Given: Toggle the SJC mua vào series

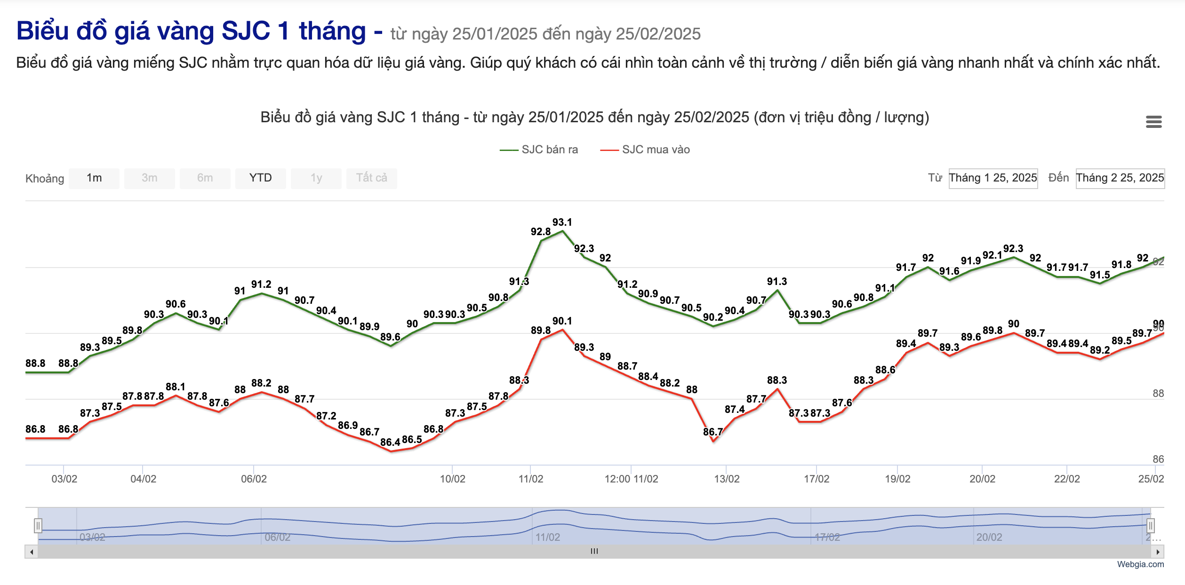Looking at the screenshot, I should (x=645, y=150).
